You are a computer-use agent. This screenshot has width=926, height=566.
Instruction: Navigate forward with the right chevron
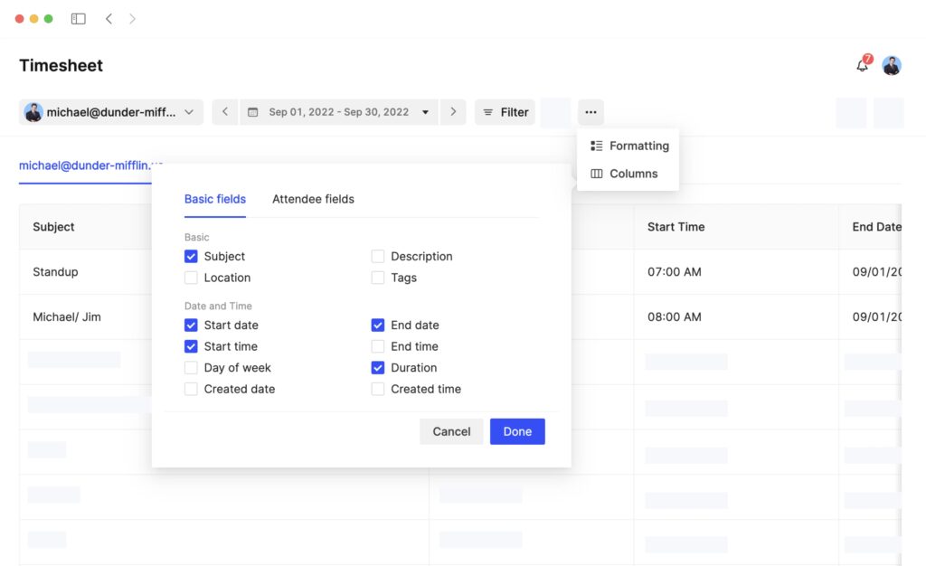[132, 18]
